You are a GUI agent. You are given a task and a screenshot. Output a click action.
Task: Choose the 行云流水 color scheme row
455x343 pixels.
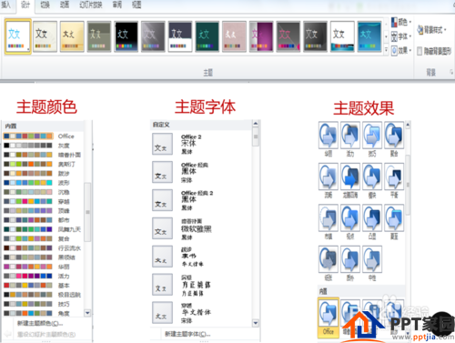point(43,248)
